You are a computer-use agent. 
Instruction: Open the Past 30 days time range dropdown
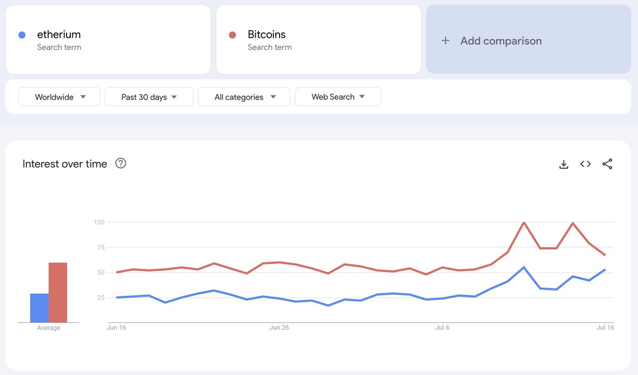pos(149,97)
